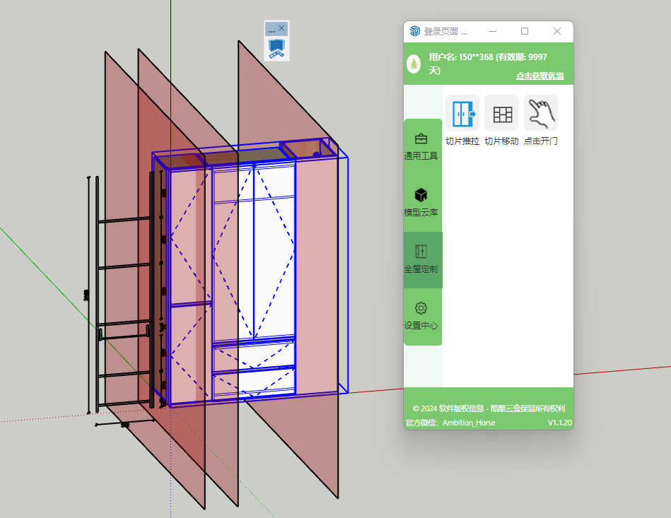
Task: Close the small floating toolbar
Action: [x=282, y=29]
